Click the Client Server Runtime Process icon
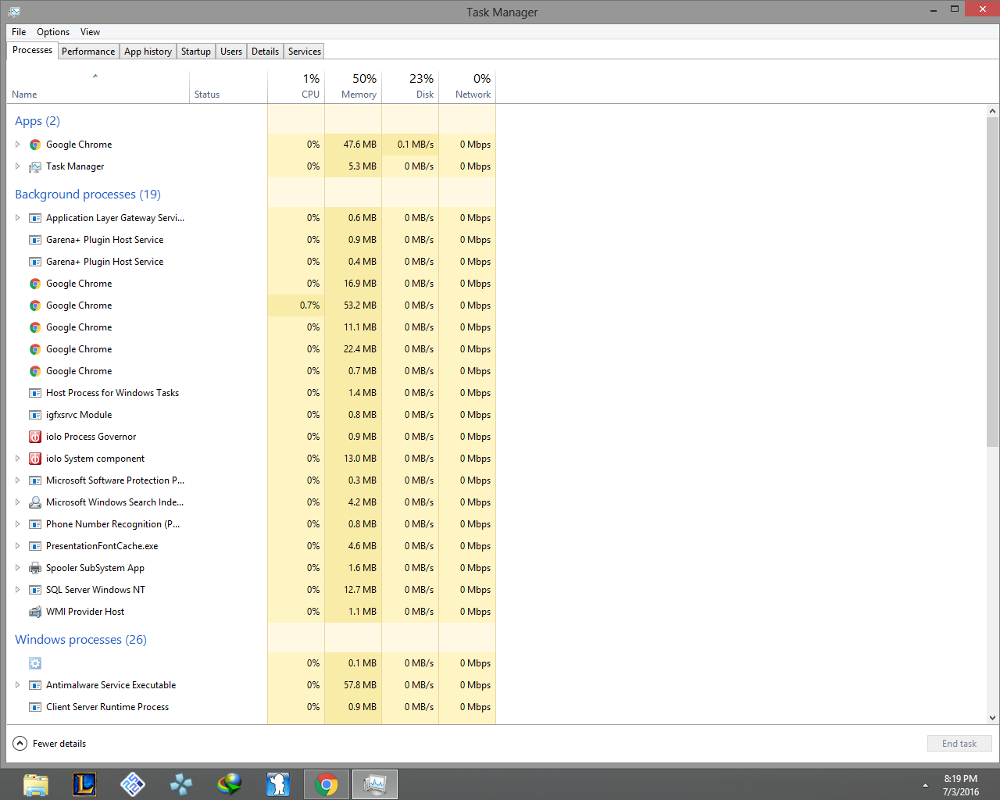This screenshot has width=1000, height=800. click(x=35, y=707)
